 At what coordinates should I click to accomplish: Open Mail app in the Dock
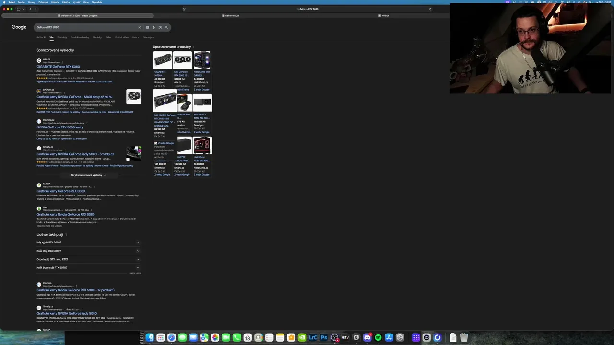tap(193, 338)
